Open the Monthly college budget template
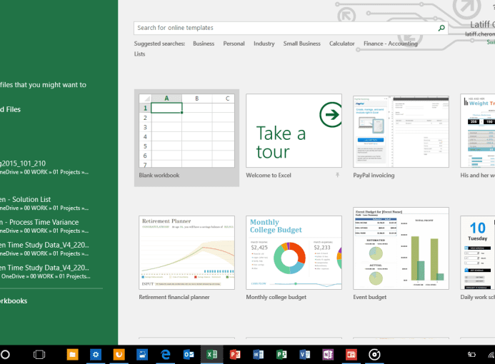495x364 pixels. [x=294, y=253]
